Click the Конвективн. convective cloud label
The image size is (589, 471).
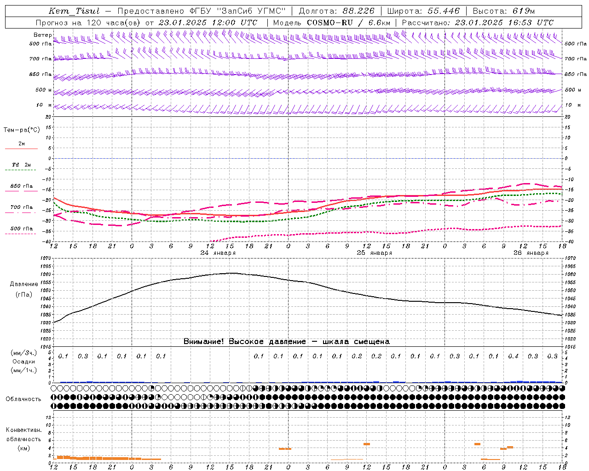pos(23,430)
